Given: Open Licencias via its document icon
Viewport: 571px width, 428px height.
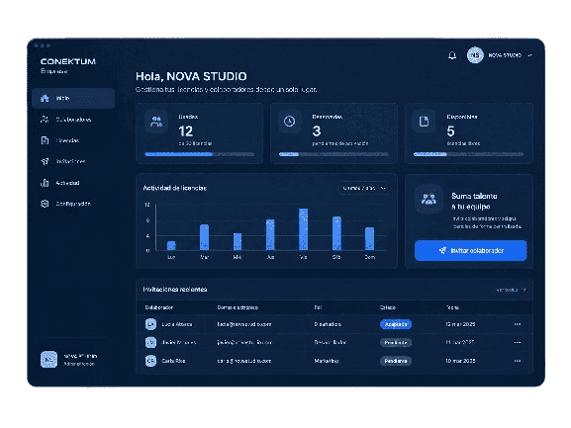Looking at the screenshot, I should 45,140.
